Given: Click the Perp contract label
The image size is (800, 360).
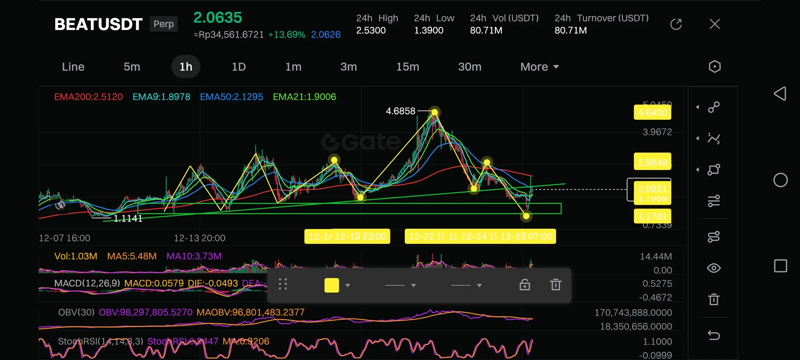Looking at the screenshot, I should (164, 24).
